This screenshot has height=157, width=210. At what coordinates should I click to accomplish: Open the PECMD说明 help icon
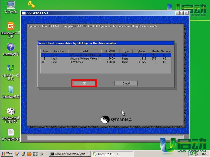(10, 47)
